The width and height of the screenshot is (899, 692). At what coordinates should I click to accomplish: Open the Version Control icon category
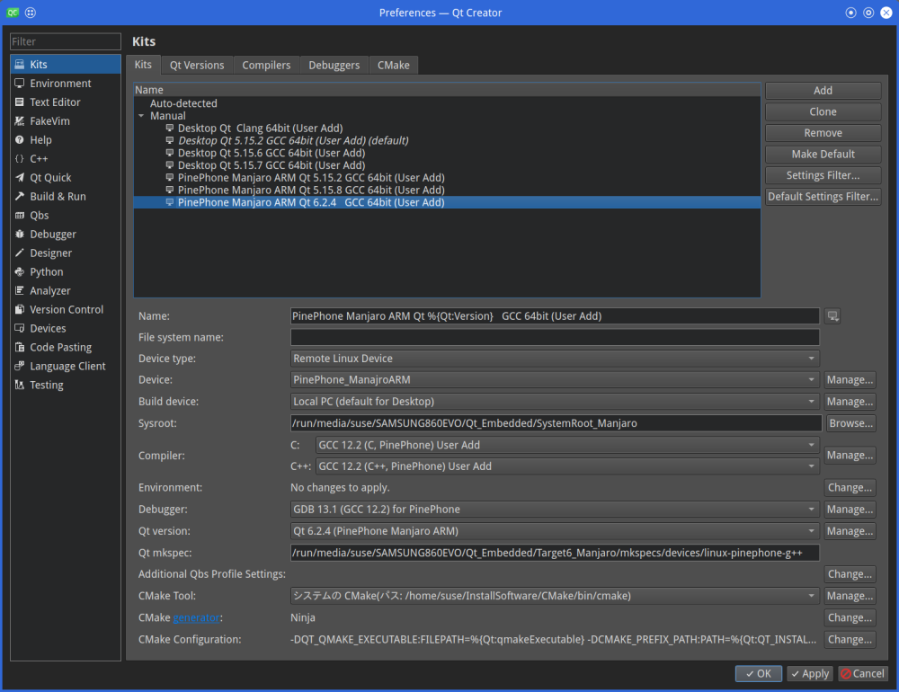[20, 309]
